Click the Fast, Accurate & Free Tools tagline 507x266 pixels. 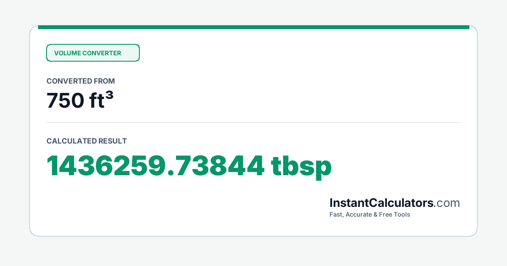370,214
